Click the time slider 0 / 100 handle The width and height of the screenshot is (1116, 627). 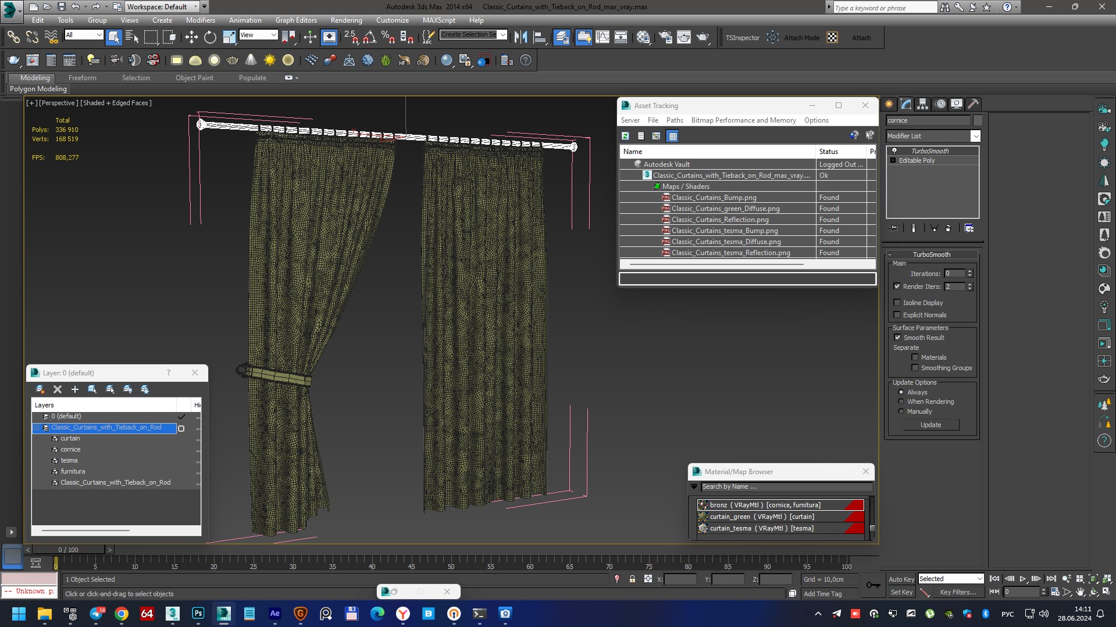click(x=68, y=550)
